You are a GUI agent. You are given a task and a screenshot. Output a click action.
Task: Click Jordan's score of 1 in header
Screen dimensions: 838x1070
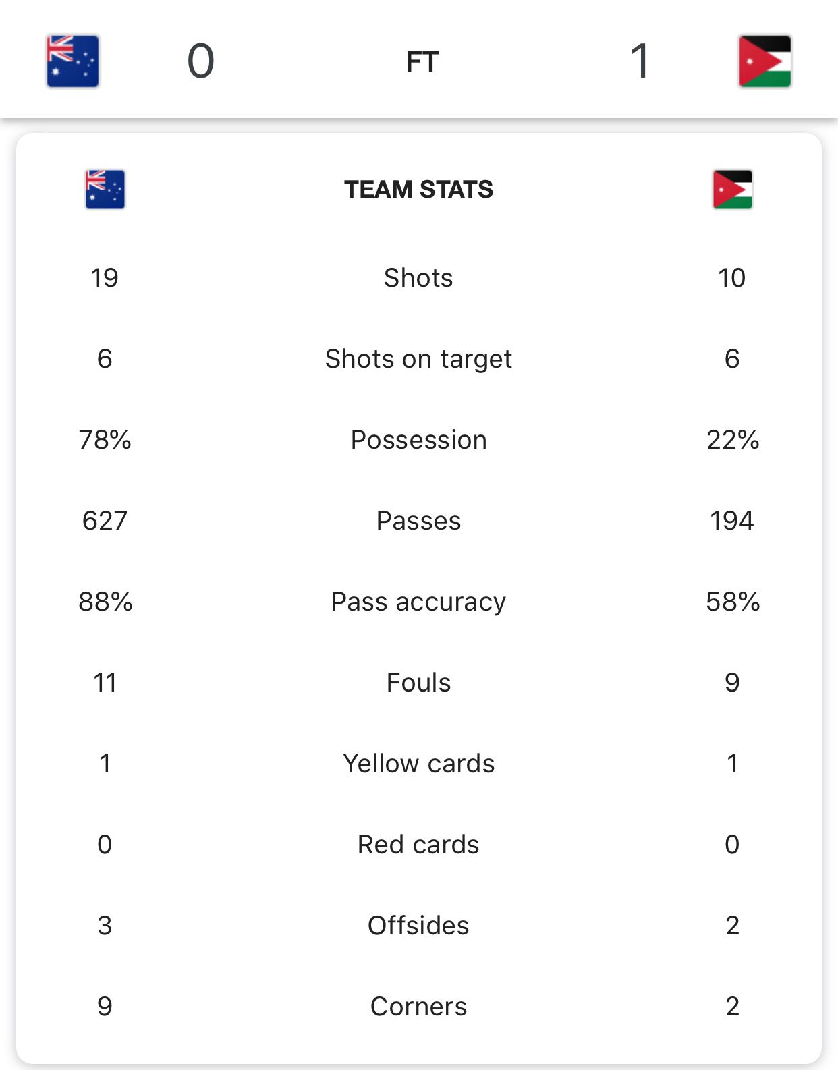click(x=639, y=61)
